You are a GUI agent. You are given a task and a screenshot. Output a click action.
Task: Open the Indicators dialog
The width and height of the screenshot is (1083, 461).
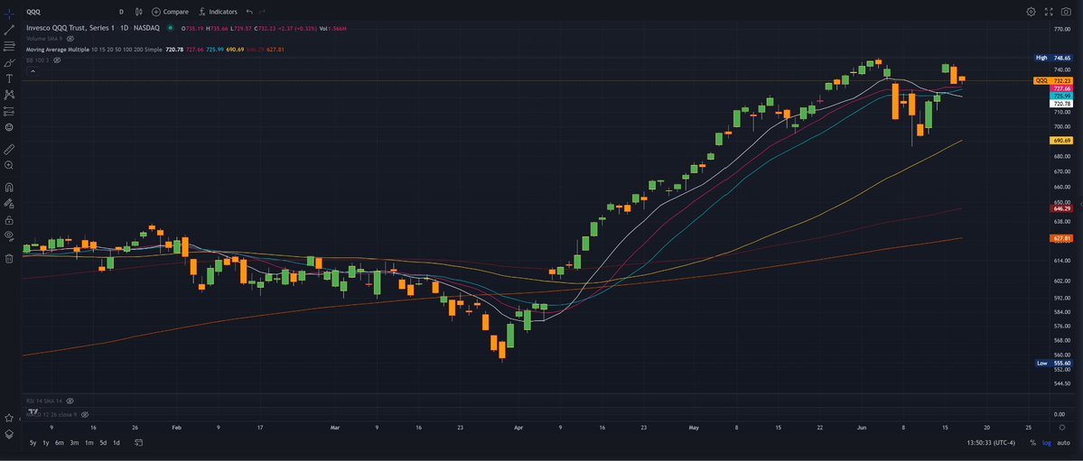pyautogui.click(x=218, y=12)
